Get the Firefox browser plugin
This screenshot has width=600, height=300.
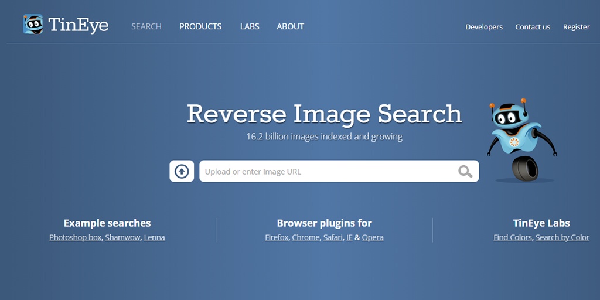coord(277,237)
